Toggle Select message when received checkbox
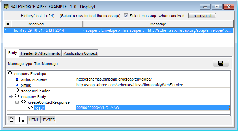 pos(126,16)
